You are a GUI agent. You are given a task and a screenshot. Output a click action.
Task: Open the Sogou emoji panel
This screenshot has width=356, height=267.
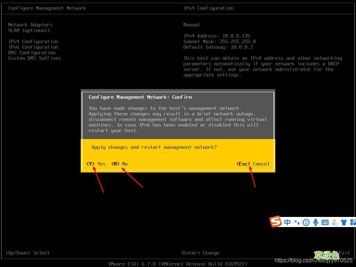(x=307, y=222)
